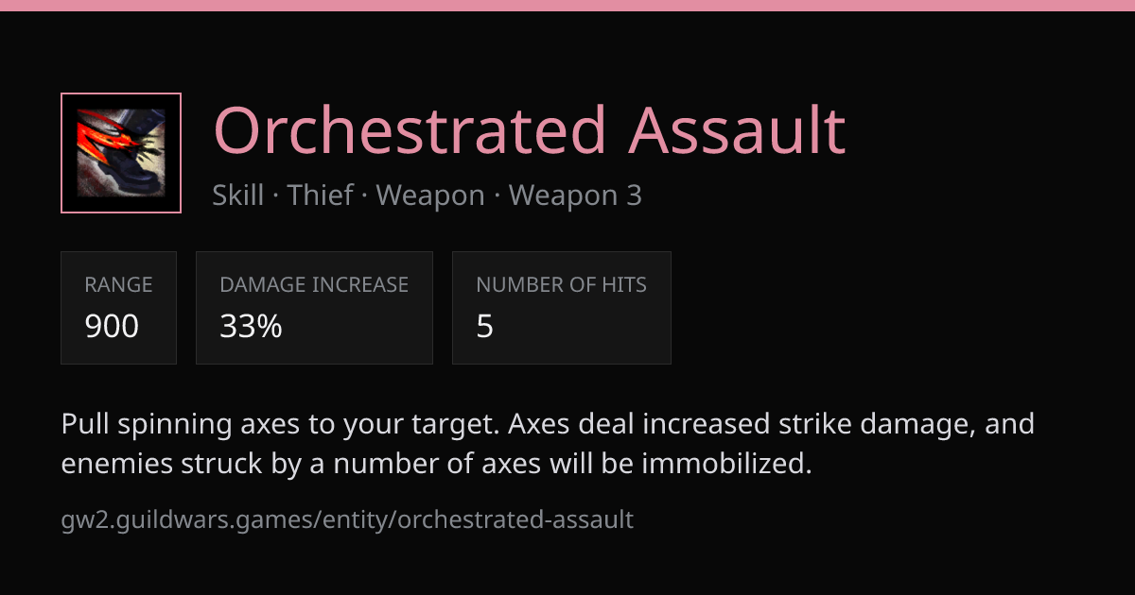The width and height of the screenshot is (1135, 595).
Task: Click the Orchestrated Assault skill icon
Action: click(121, 153)
